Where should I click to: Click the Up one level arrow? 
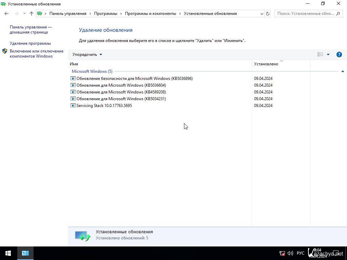pyautogui.click(x=32, y=14)
